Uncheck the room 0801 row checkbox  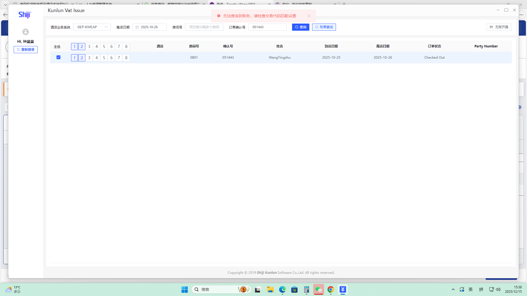pos(58,57)
